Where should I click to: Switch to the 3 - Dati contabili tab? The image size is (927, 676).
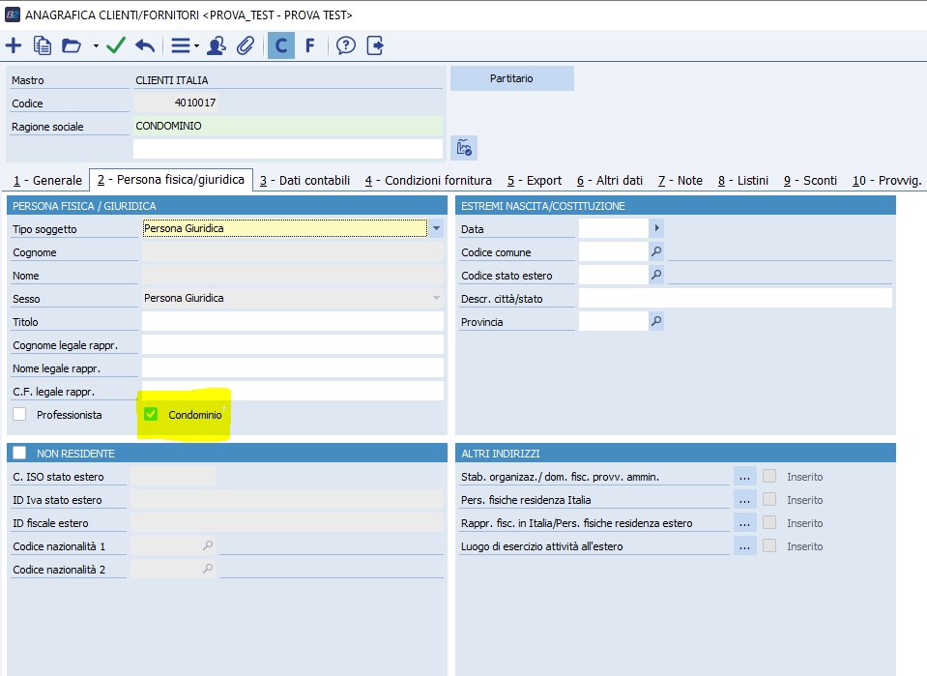coord(304,181)
